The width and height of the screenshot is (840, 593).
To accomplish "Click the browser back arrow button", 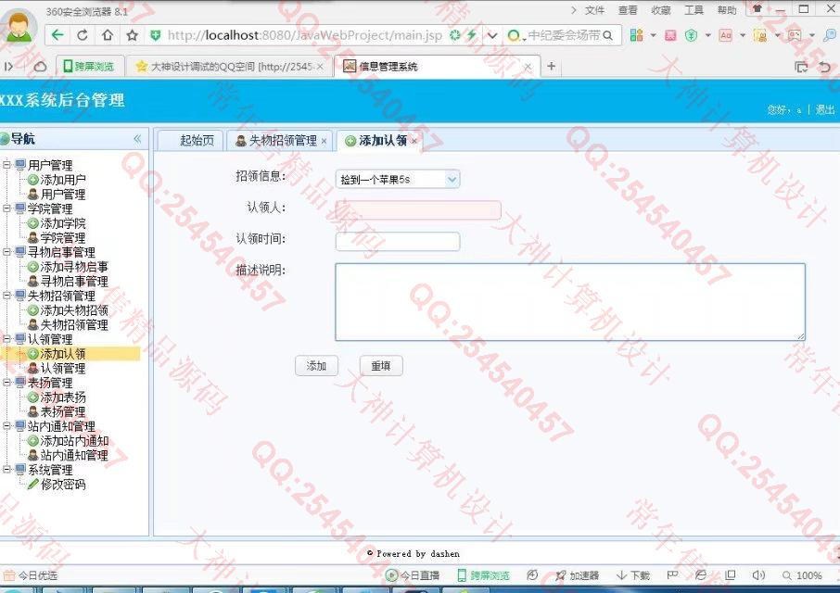I will (x=57, y=35).
